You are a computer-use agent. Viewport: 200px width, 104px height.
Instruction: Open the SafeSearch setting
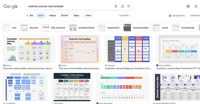click(195, 15)
